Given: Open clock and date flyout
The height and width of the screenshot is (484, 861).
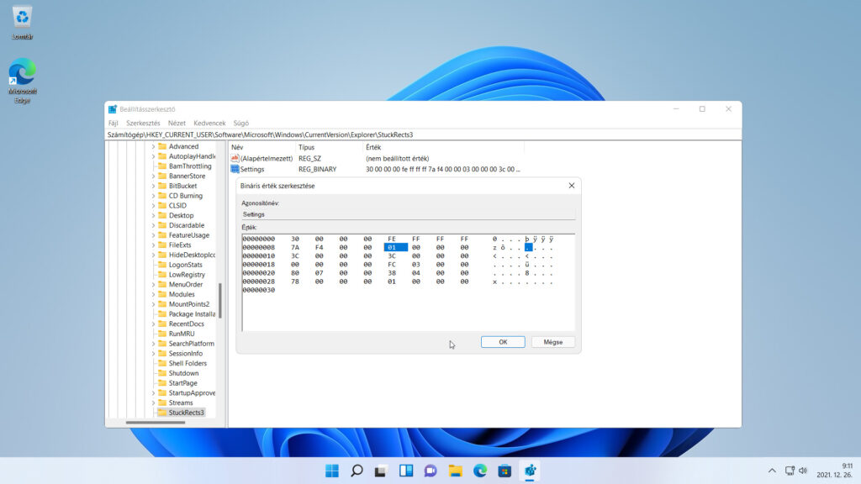Looking at the screenshot, I should click(x=835, y=471).
